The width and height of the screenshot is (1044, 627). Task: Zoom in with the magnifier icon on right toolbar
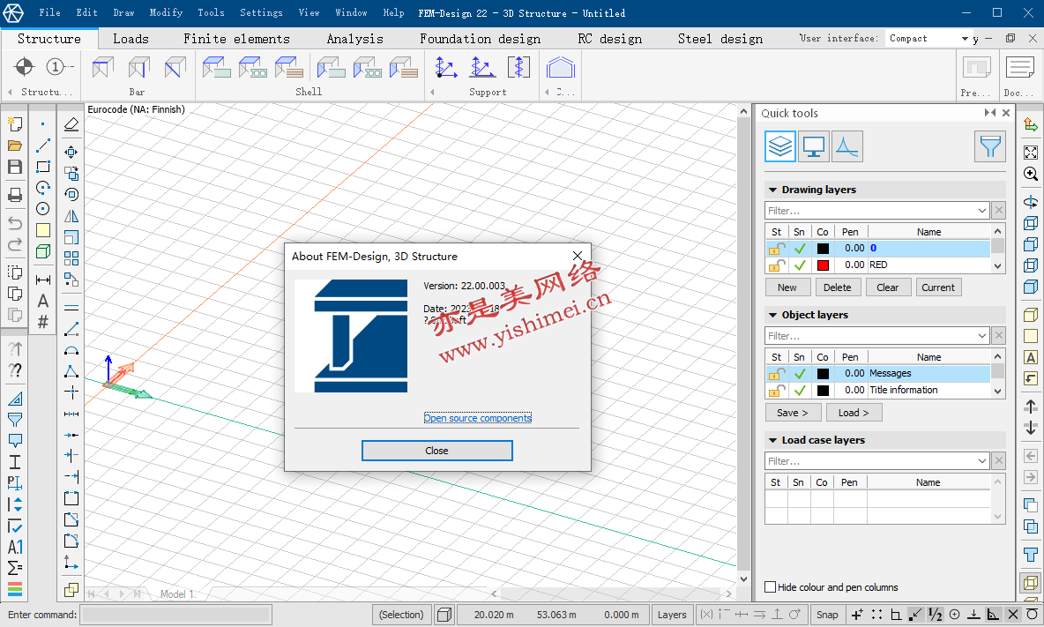pyautogui.click(x=1031, y=174)
